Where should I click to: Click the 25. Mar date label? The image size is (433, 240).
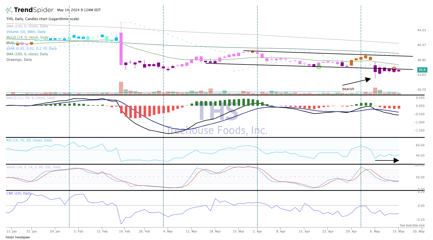238,231
